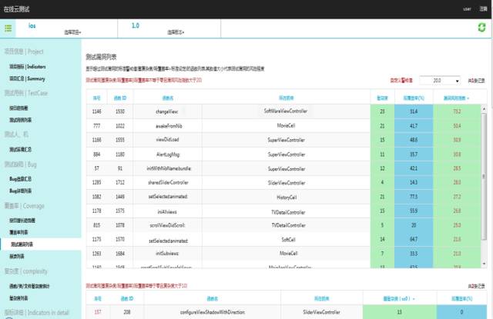
Task: Click the green 13 complexity cell in lower table
Action: point(399,312)
